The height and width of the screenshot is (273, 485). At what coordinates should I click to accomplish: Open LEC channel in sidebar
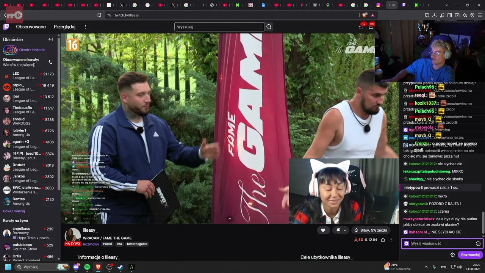(29, 76)
